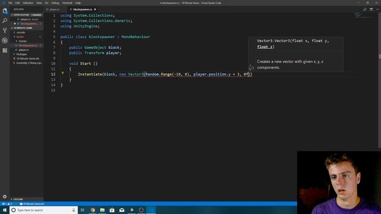381x214 pixels.
Task: Click the up arrow in signature overload selector
Action: coord(250,65)
